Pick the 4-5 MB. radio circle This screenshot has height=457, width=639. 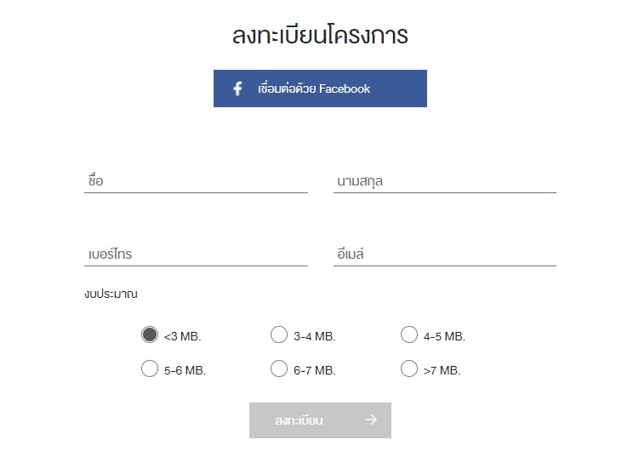409,334
